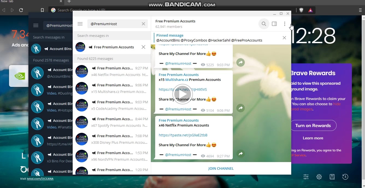The image size is (365, 188).
Task: Open the Brave Rewards triangle icon
Action: [x=310, y=10]
